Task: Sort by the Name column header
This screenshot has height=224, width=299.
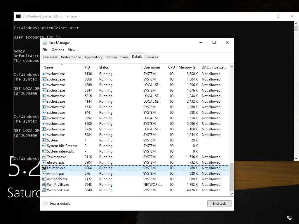Action: coord(62,67)
